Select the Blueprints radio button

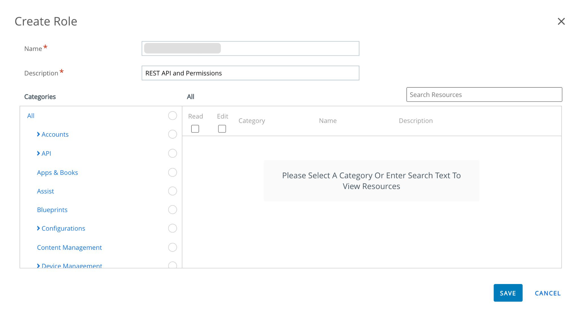(172, 210)
